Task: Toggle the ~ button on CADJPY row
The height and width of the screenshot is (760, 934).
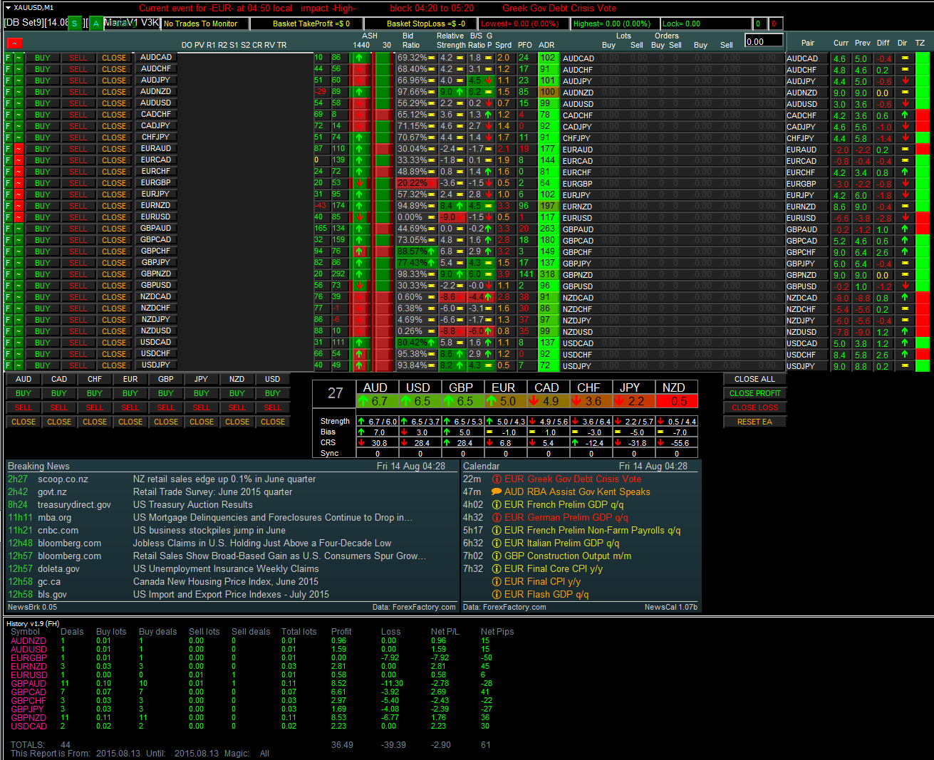Action: point(19,126)
